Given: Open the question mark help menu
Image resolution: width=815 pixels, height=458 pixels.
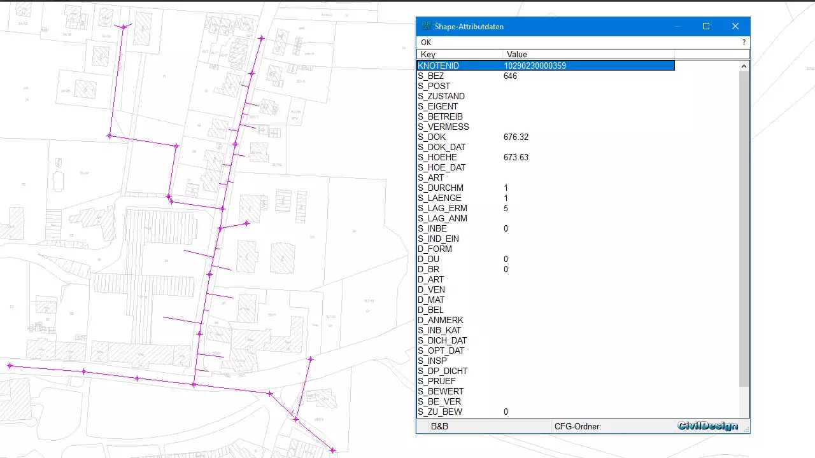Looking at the screenshot, I should [x=744, y=43].
